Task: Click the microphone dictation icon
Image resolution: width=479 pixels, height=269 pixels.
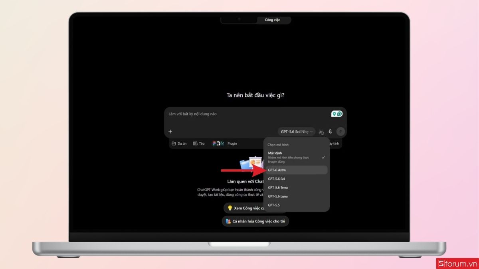Action: pyautogui.click(x=330, y=132)
